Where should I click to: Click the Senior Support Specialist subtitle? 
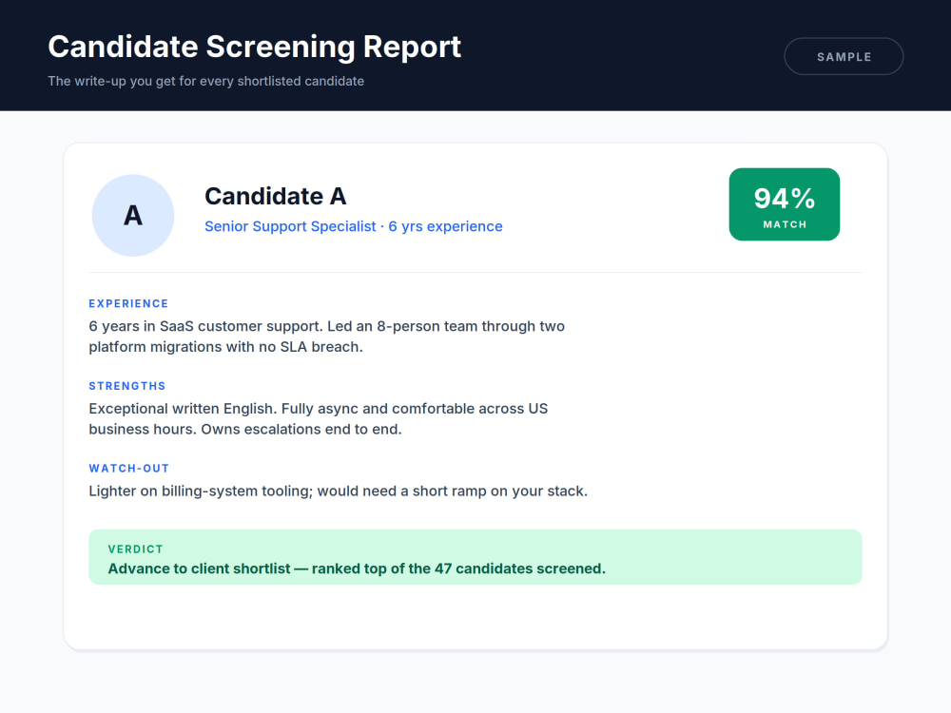(x=354, y=226)
